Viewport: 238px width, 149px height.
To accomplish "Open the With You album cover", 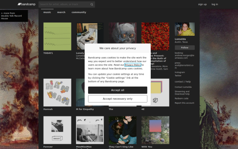I will (x=155, y=130).
